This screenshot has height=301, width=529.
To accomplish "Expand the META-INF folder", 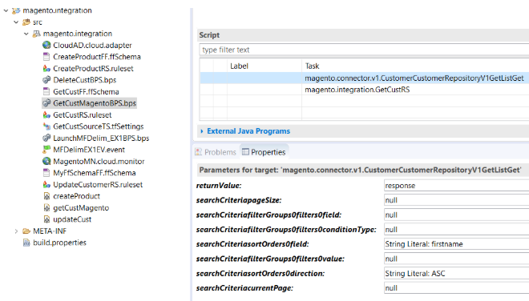I will coord(16,231).
